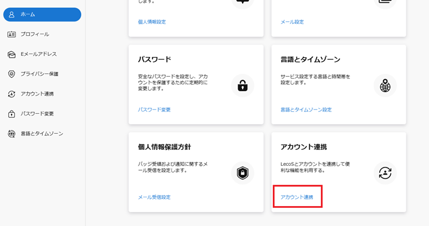Click the プライバシー保護 shield icon

pyautogui.click(x=12, y=74)
